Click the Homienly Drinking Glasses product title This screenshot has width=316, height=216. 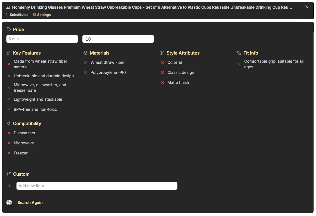click(x=152, y=7)
